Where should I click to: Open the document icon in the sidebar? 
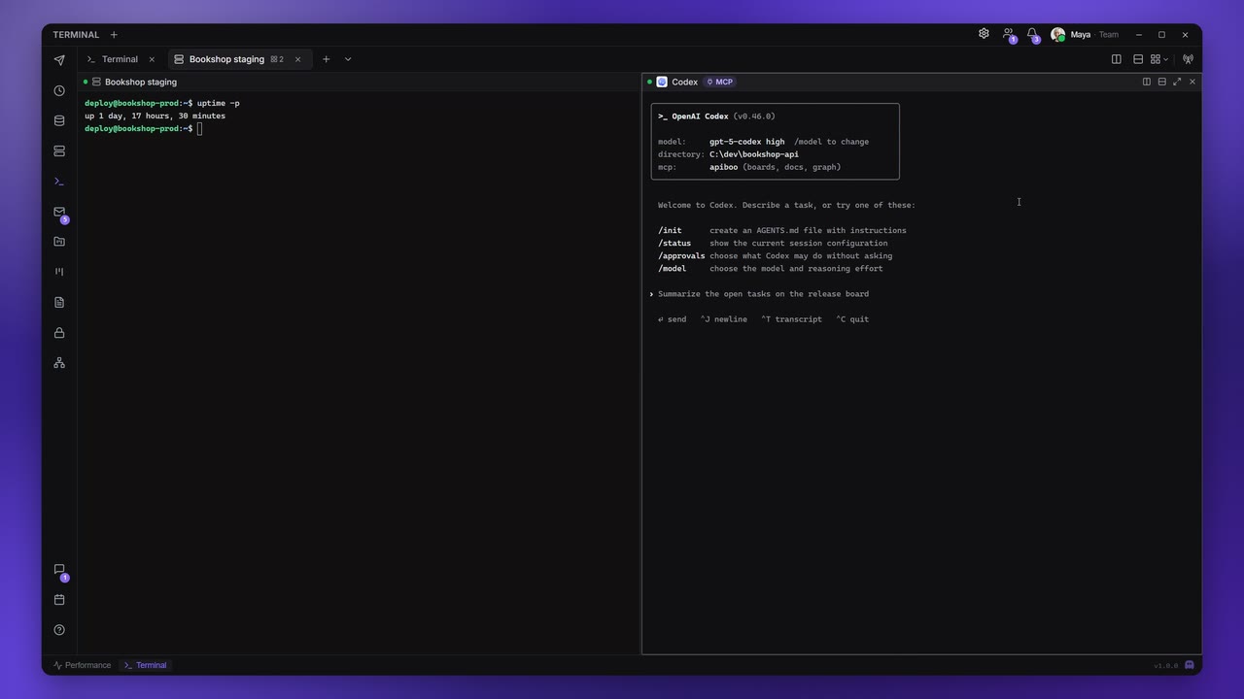(x=59, y=302)
